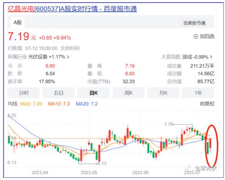Click the MA10: 7.3 indicator label
225x180 pixels.
59,104
